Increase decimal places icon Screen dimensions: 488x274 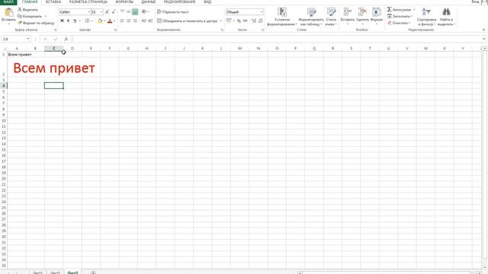click(x=254, y=21)
